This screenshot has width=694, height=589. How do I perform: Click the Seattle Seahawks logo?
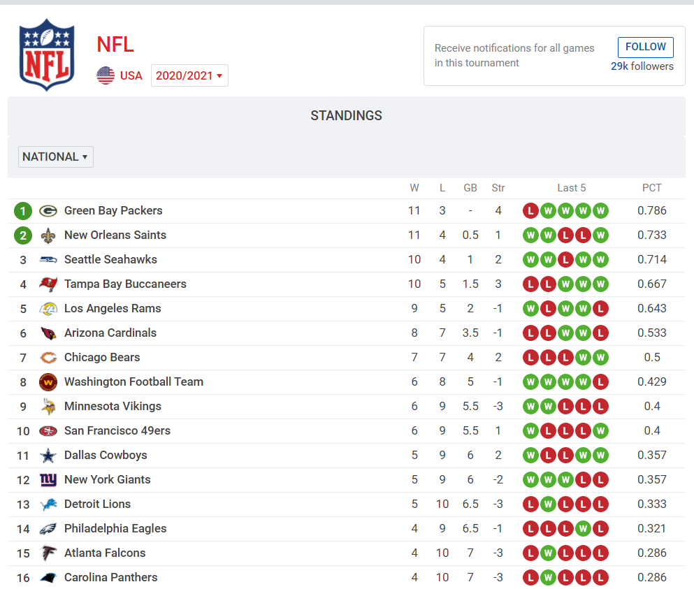tap(48, 260)
